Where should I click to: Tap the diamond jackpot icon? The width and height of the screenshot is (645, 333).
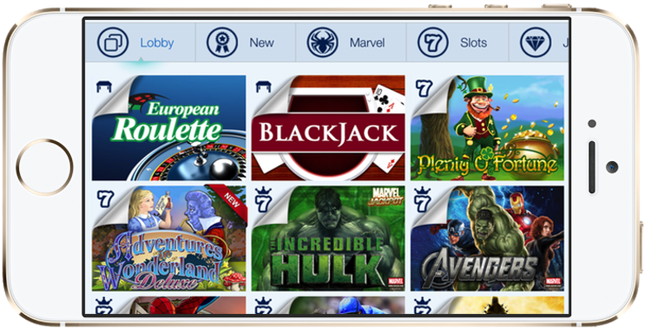click(536, 42)
